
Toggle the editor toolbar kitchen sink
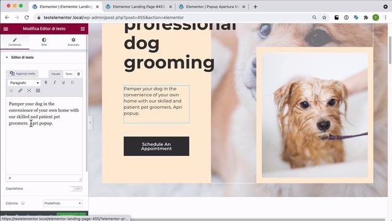(x=38, y=90)
